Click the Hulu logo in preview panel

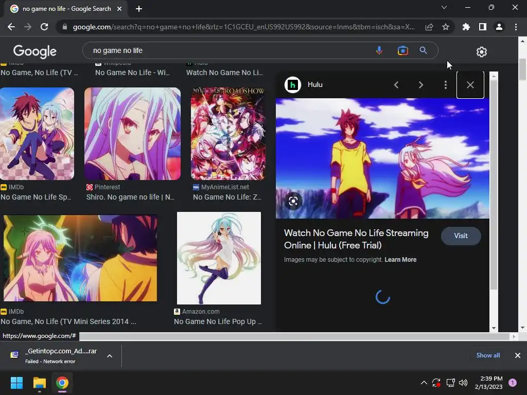(293, 85)
